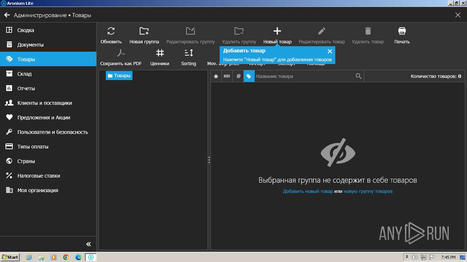The image size is (467, 262).
Task: Open Ценники price tags tool
Action: point(159,57)
